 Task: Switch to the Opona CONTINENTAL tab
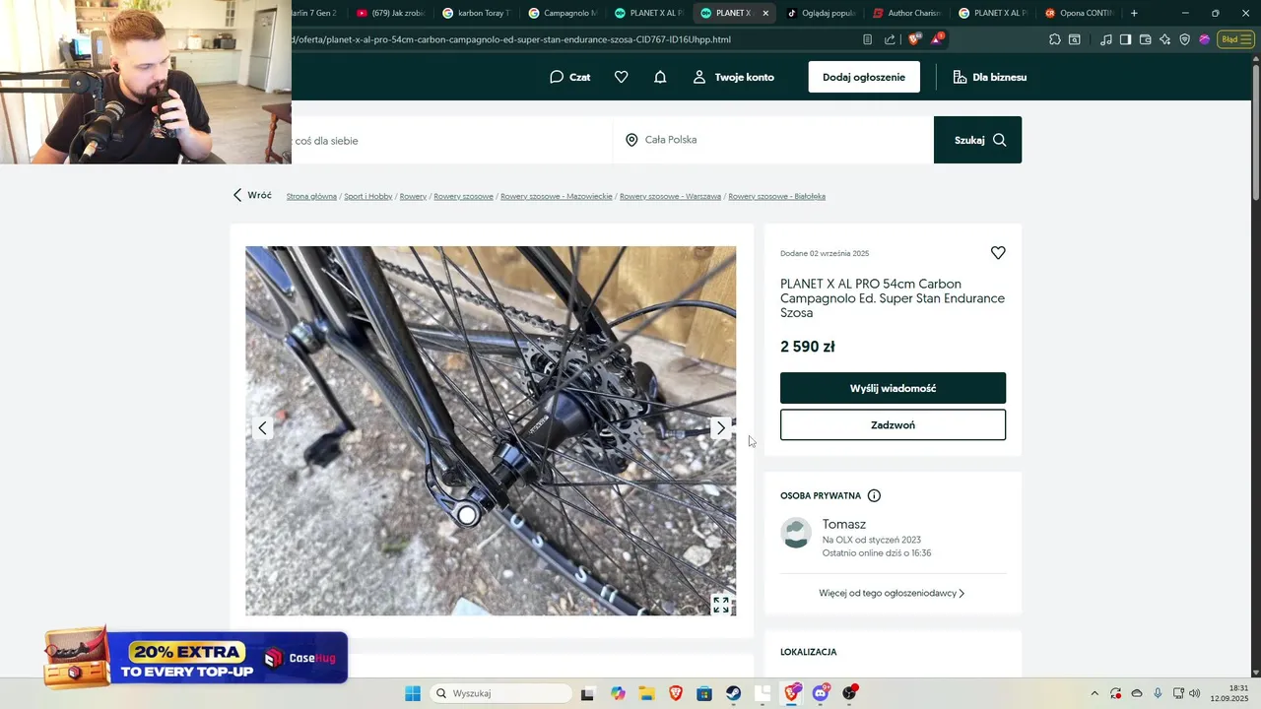1079,13
